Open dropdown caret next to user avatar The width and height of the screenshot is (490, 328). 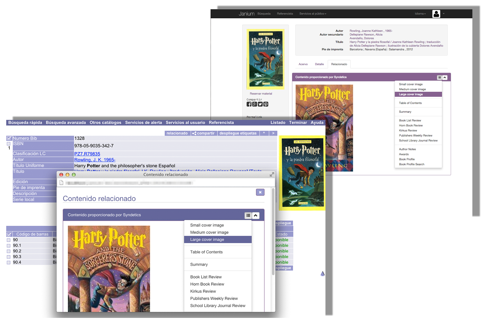click(444, 14)
